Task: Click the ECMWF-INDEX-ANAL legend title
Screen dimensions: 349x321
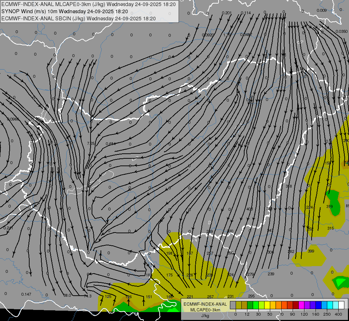Action: point(205,304)
